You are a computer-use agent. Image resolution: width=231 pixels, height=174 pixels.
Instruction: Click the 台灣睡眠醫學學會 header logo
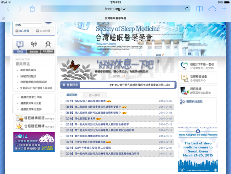pos(124,37)
